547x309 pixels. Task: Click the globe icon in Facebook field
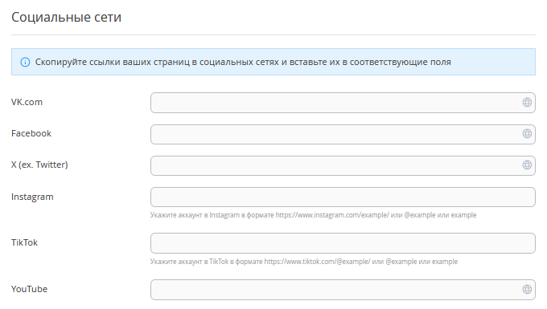pos(527,133)
